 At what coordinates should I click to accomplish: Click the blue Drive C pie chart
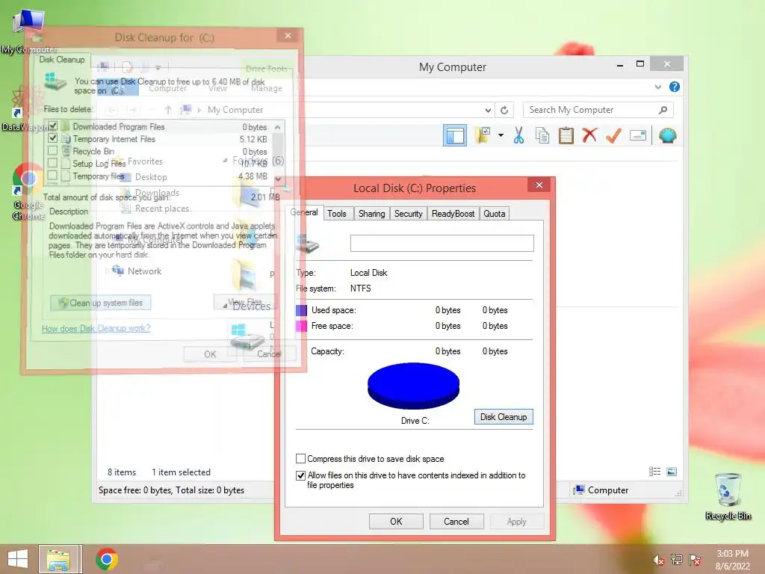pos(413,386)
